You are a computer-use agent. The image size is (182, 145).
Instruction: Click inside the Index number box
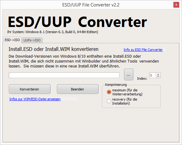(x=152, y=75)
